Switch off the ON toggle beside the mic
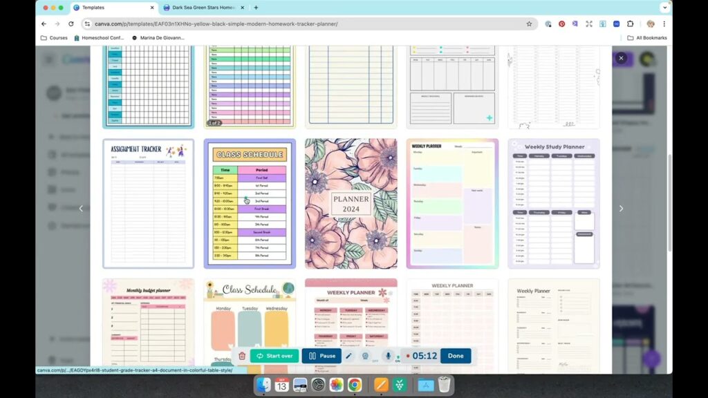The height and width of the screenshot is (398, 708). pos(398,357)
